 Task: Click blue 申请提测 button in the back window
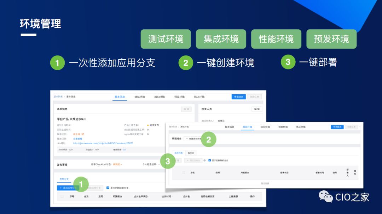(238, 97)
